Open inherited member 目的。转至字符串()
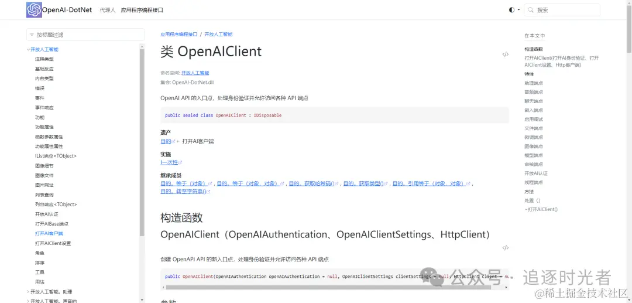Image resolution: width=632 pixels, height=303 pixels. pyautogui.click(x=183, y=192)
